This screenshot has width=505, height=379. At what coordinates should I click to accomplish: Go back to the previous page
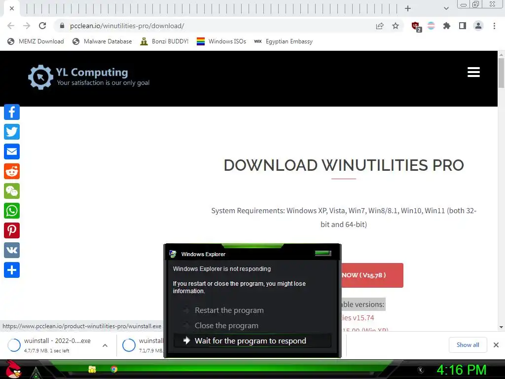tap(11, 26)
